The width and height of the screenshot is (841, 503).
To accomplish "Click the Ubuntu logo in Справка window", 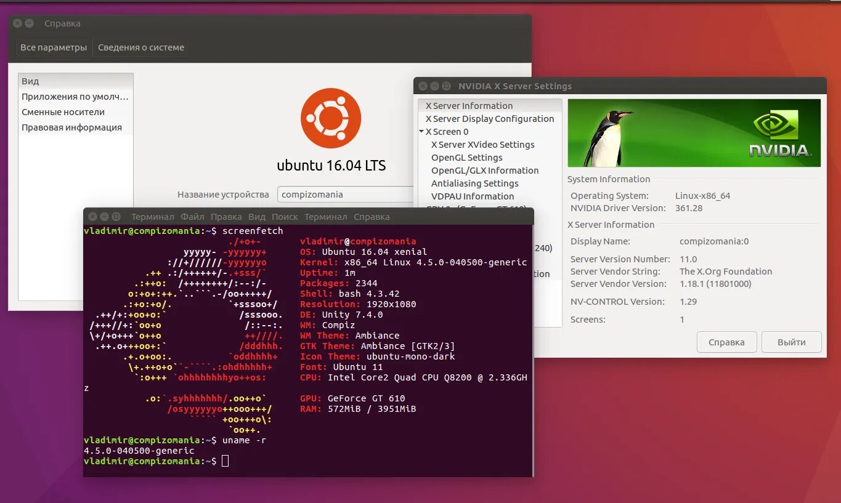I will [331, 118].
